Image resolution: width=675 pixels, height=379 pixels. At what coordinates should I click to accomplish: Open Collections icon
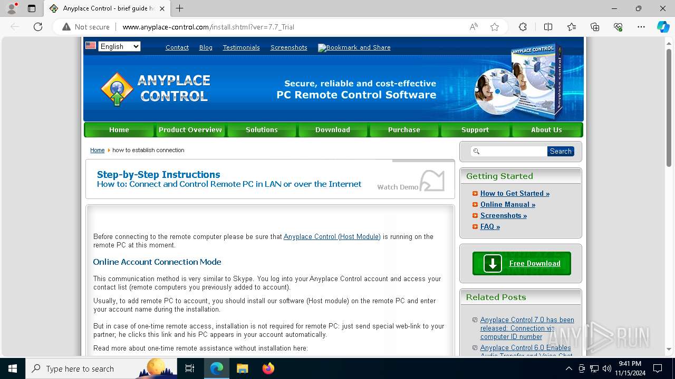tap(595, 27)
